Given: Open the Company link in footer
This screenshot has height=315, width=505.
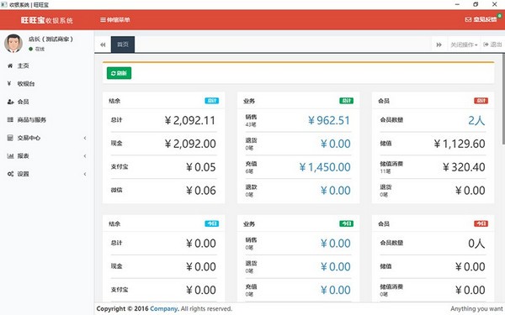Looking at the screenshot, I should point(163,308).
